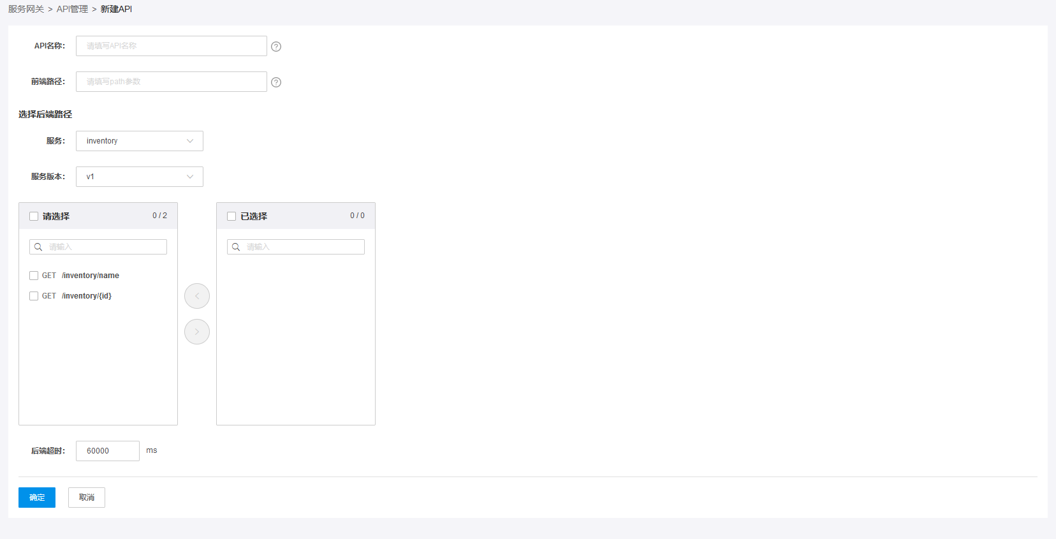
Task: Go to API管理 breadcrumb
Action: click(72, 9)
